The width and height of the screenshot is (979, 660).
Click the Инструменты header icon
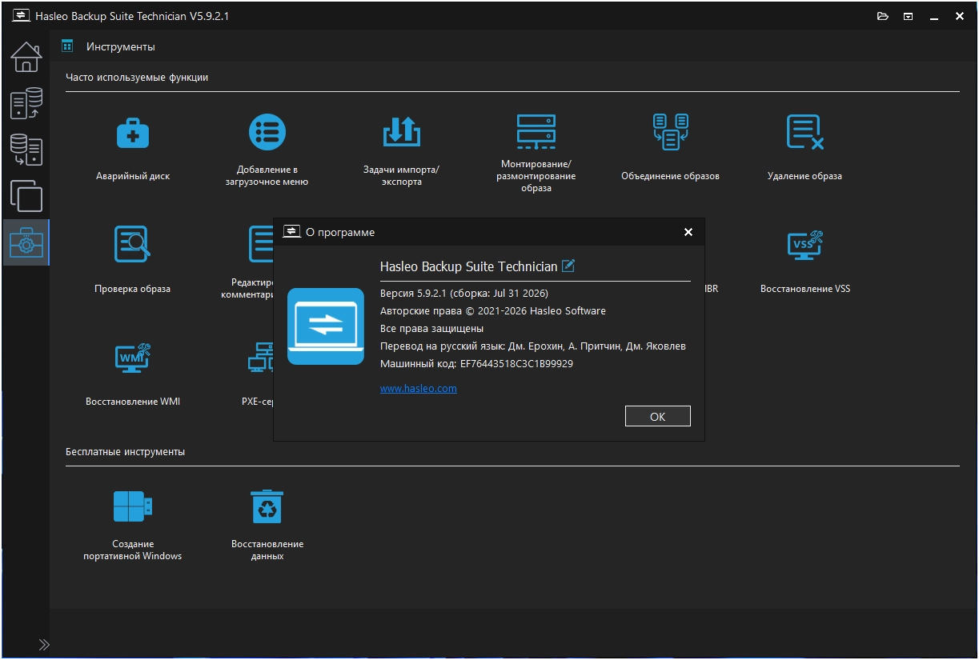click(x=67, y=46)
